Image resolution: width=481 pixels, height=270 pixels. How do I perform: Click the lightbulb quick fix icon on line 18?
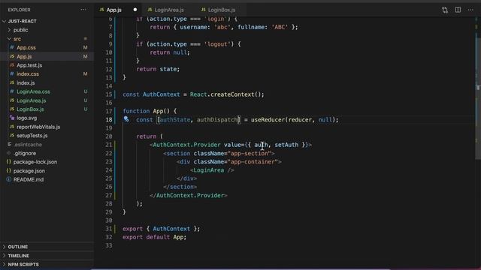pos(126,119)
